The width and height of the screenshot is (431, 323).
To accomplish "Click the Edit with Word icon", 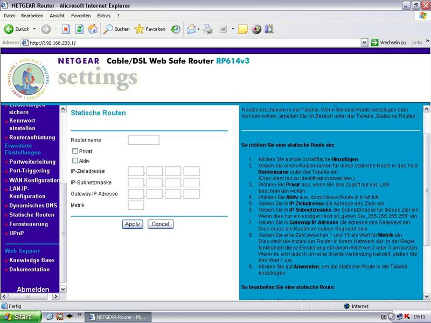I will (x=223, y=29).
